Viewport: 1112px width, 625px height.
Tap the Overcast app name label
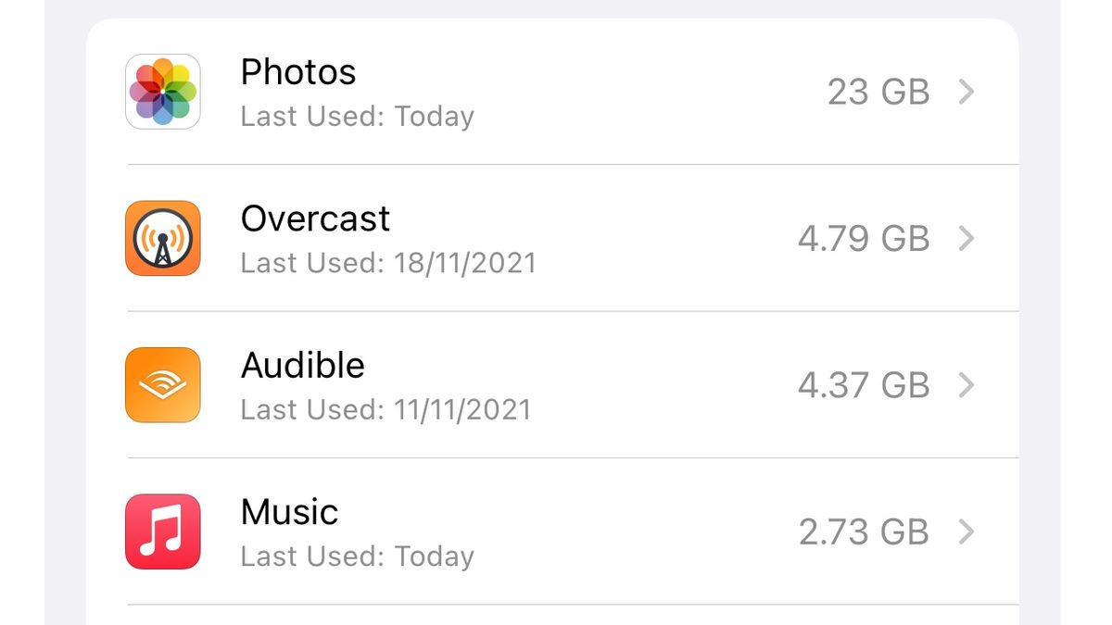tap(315, 219)
